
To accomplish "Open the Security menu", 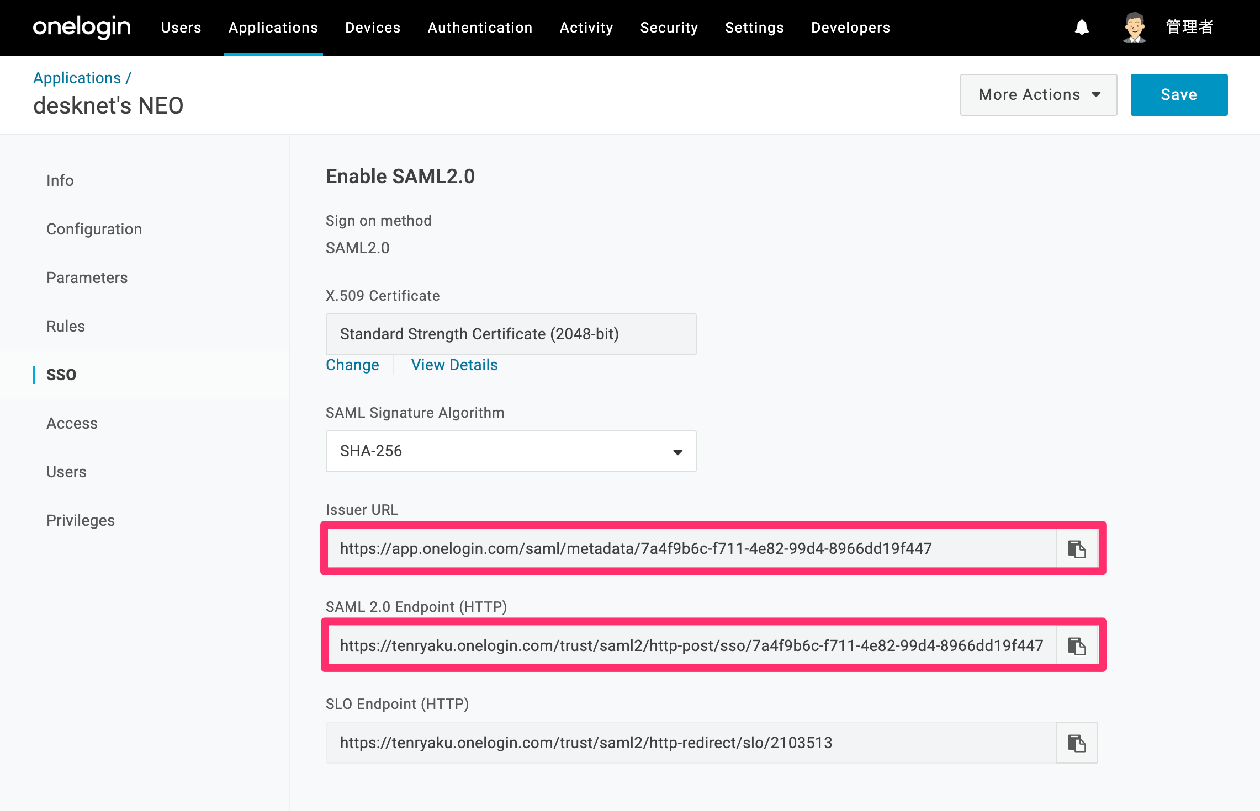I will click(669, 28).
